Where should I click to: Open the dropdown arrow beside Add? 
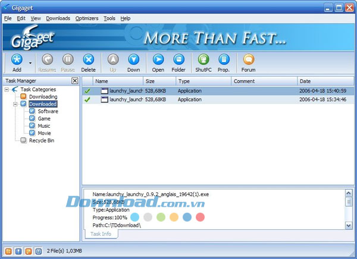(30, 60)
